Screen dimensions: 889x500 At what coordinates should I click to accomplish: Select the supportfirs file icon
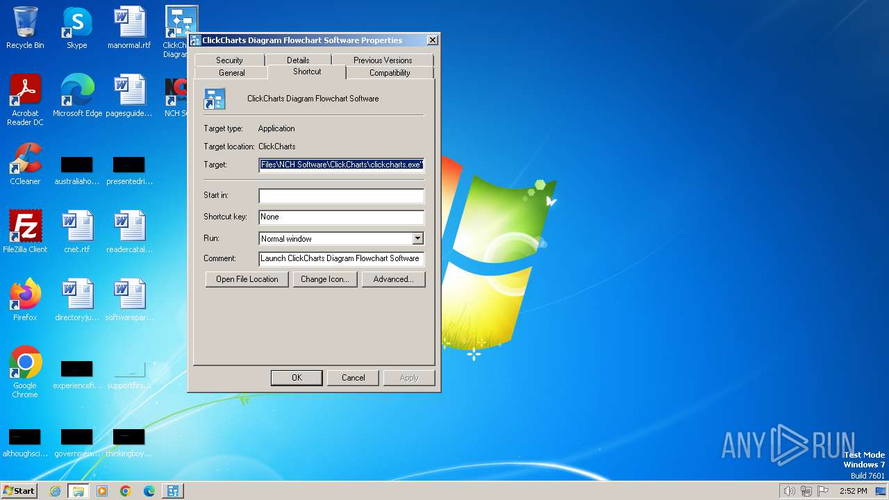(x=129, y=375)
